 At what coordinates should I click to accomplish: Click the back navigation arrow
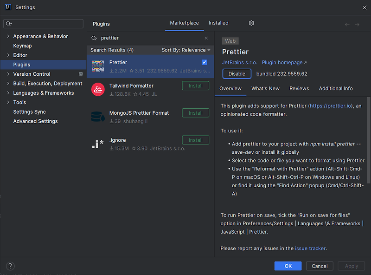(x=347, y=23)
